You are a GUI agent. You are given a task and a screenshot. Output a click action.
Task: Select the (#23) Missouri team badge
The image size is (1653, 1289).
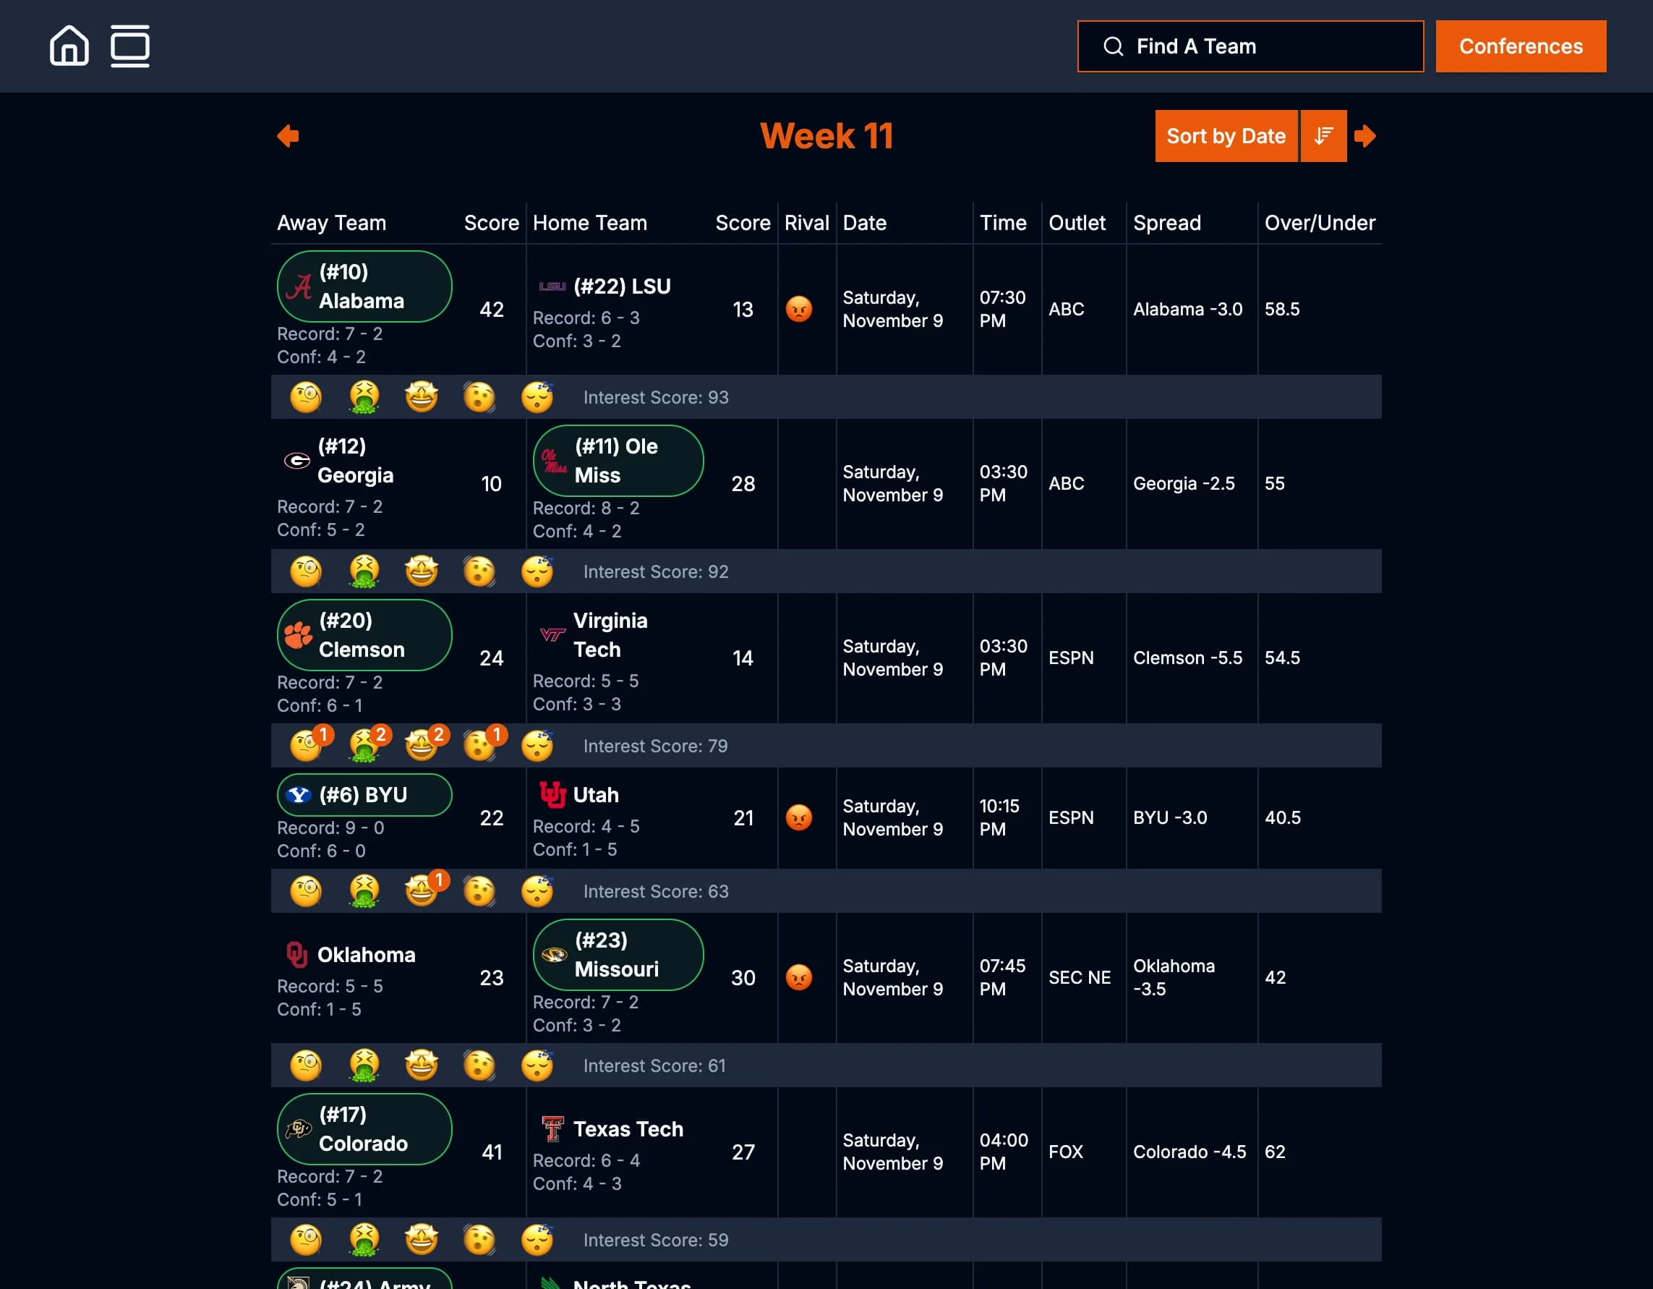click(x=618, y=954)
